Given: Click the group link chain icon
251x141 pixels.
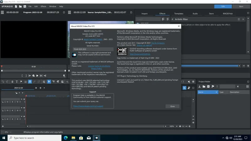Looking at the screenshot, I should [34, 82].
